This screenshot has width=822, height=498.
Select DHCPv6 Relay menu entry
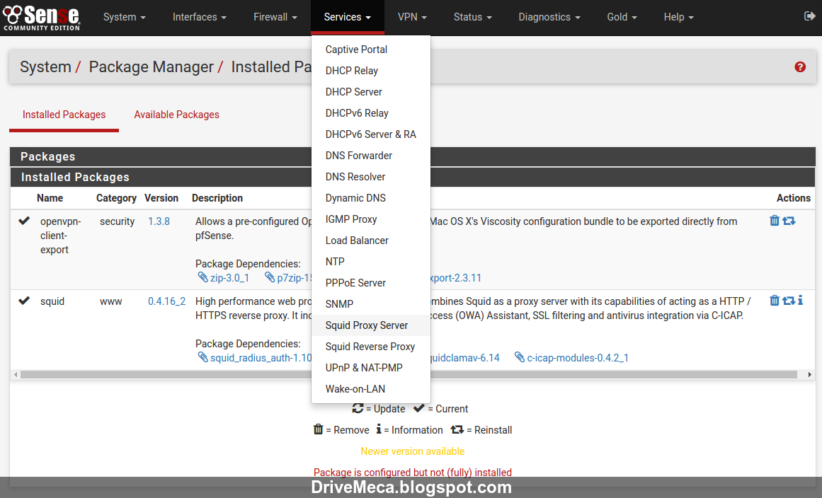(370, 113)
